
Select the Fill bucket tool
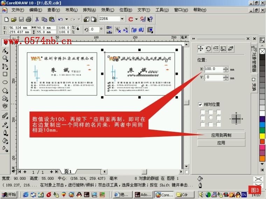[x=5, y=141]
